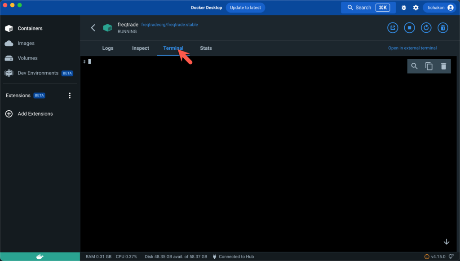Click the RUNNING status label
Viewport: 460px width, 261px height.
(x=127, y=32)
